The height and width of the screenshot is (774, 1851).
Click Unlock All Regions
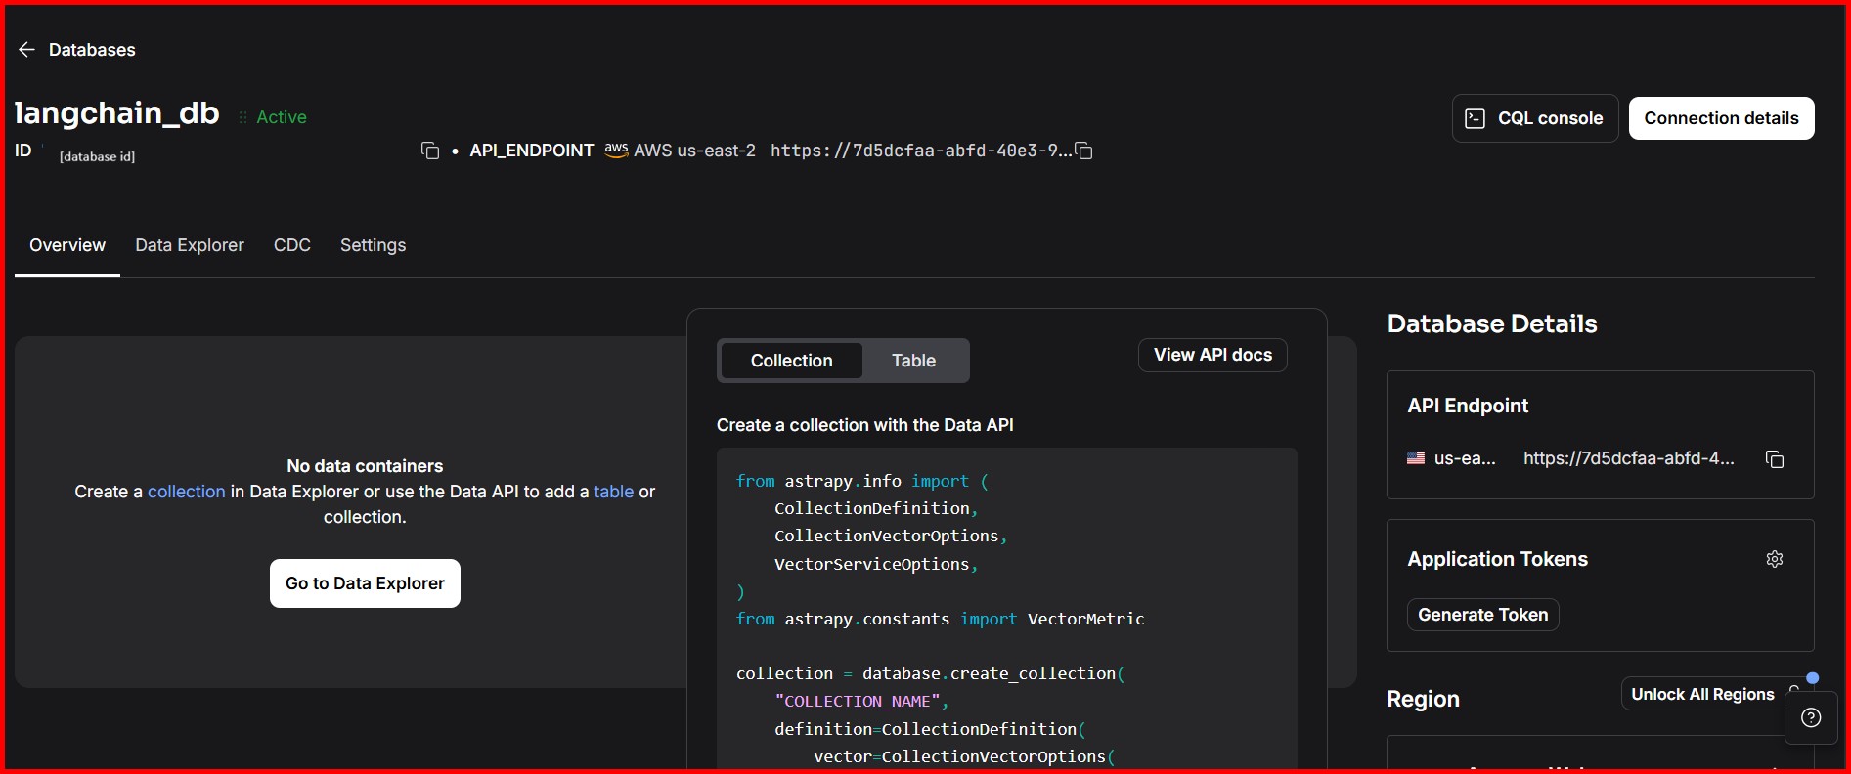1702,694
